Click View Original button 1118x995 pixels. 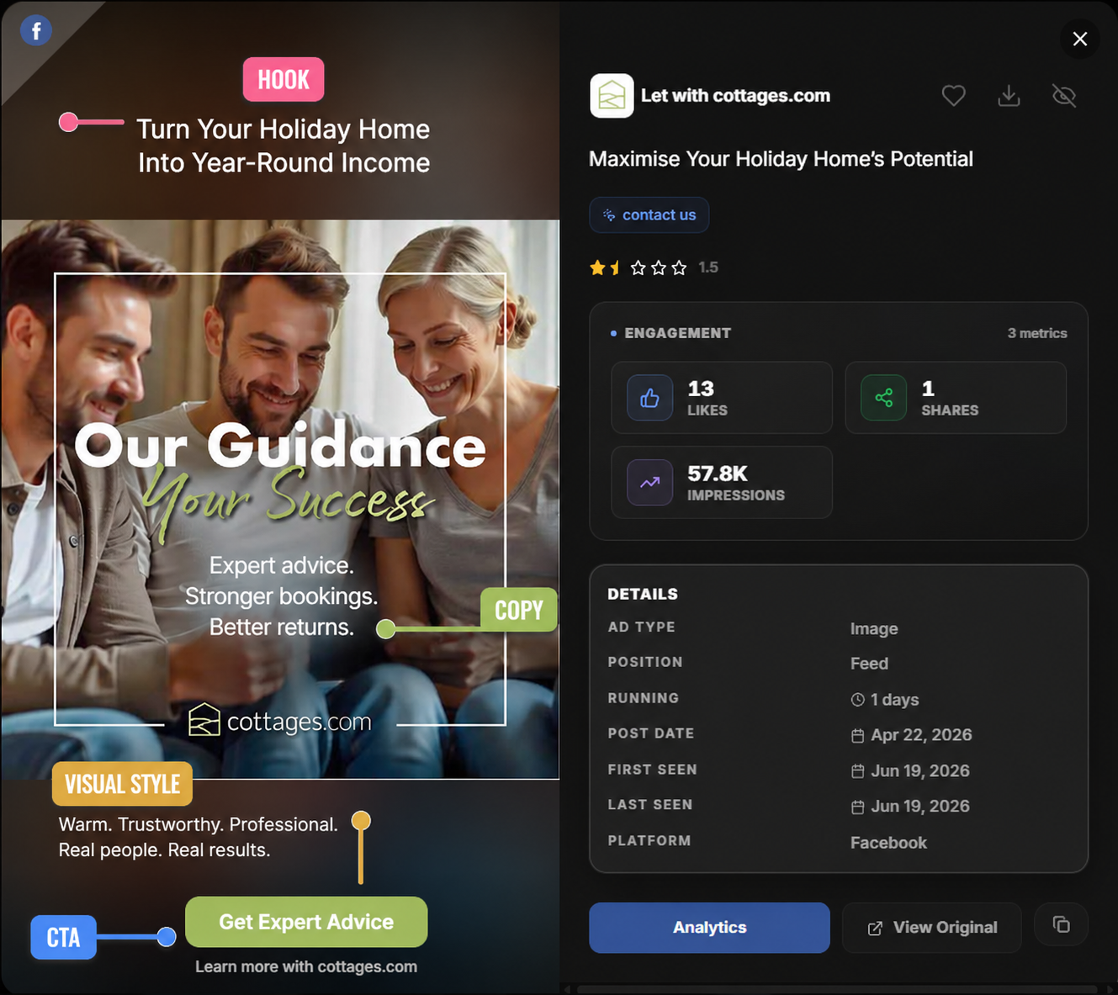(932, 928)
